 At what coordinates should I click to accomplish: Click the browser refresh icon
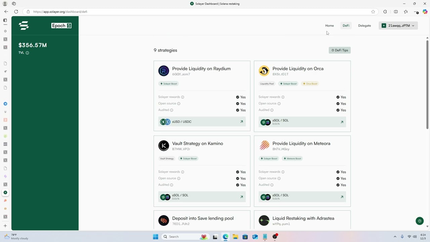click(x=16, y=12)
